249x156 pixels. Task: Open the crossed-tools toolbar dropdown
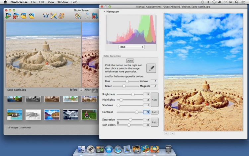(78, 16)
